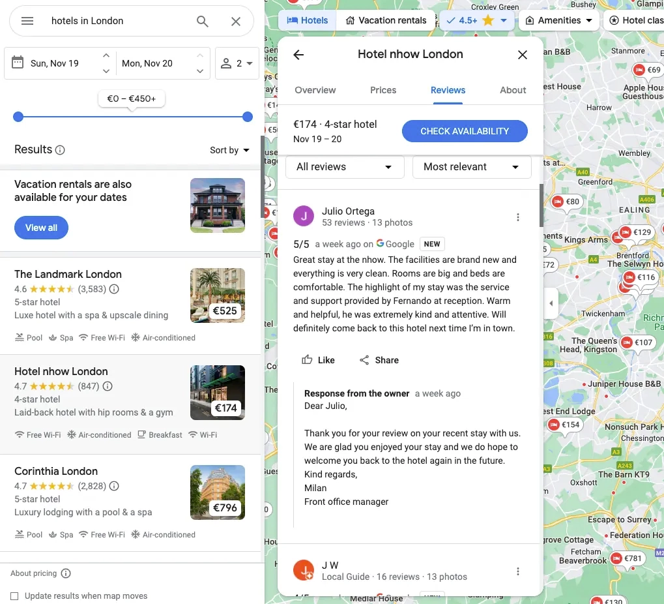The width and height of the screenshot is (664, 604).
Task: Show About pricing info icon
Action: (66, 573)
